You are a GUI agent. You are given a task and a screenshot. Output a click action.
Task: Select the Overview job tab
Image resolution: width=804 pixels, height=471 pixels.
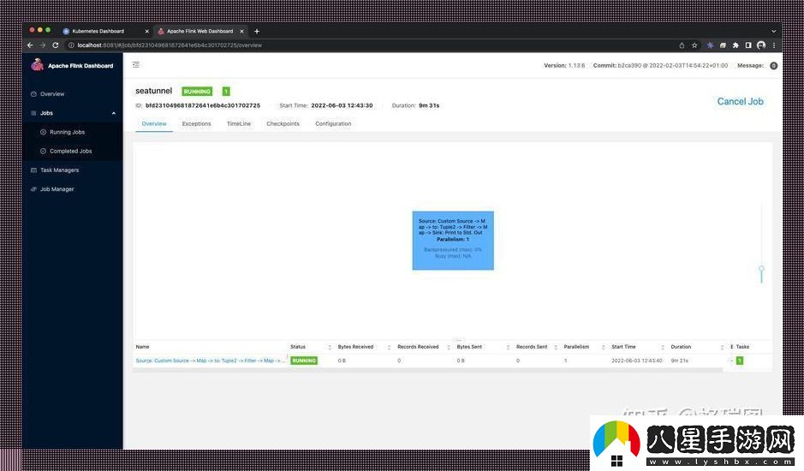pyautogui.click(x=154, y=124)
